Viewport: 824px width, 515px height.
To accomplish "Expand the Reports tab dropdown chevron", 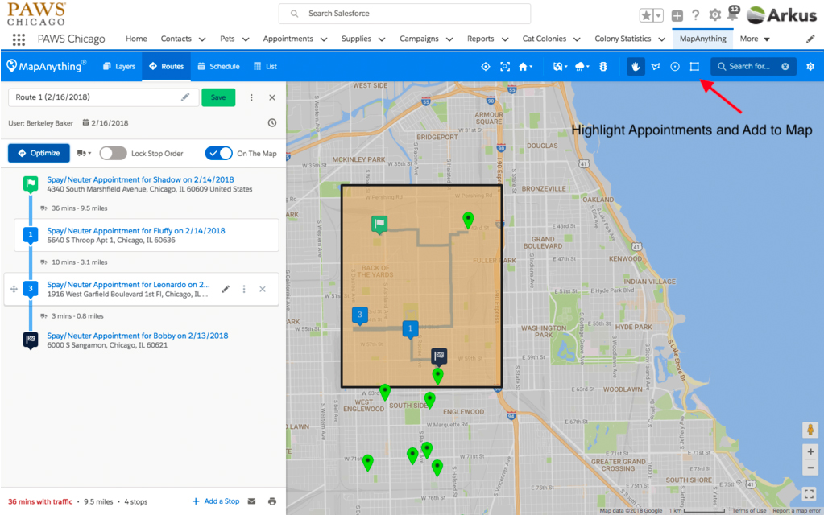I will (506, 39).
